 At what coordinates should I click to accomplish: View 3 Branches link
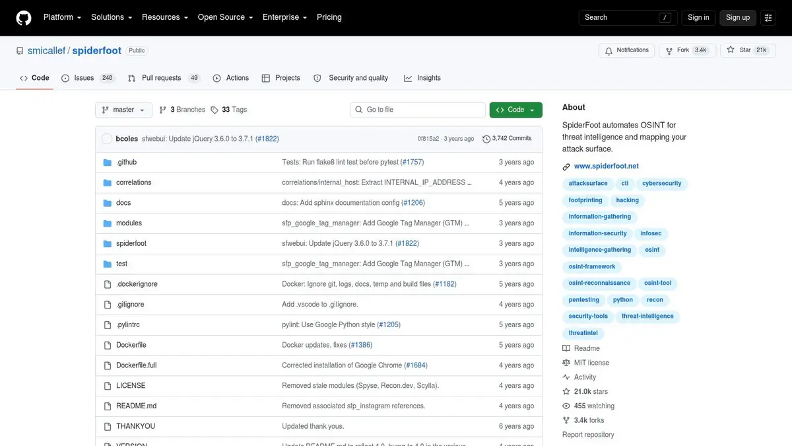(183, 110)
